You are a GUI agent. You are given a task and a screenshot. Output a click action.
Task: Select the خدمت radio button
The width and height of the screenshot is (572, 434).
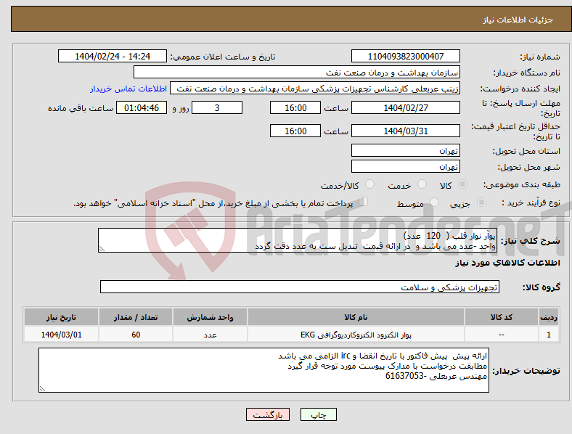[422, 184]
